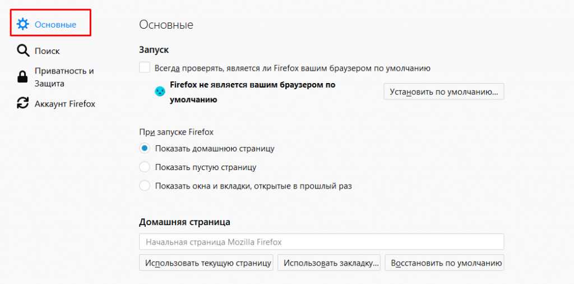Screen dimensions: 574x284
Task: Click the gear icon beside Основные
Action: coord(23,24)
